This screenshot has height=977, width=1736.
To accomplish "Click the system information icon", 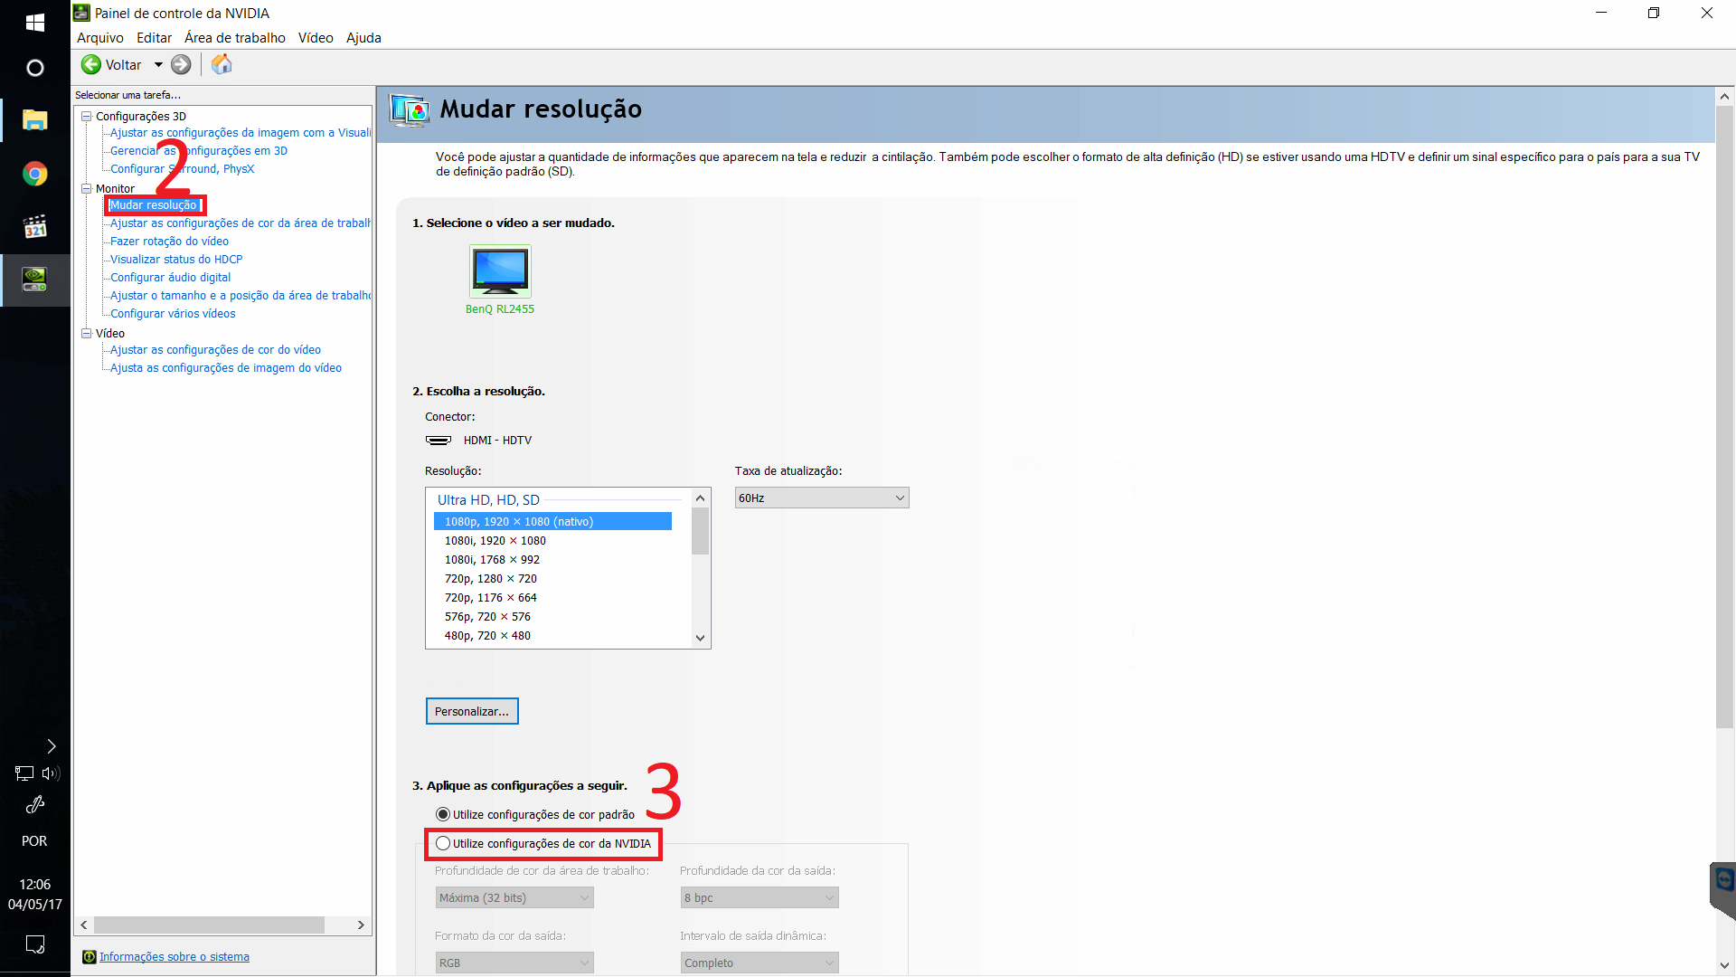I will (x=89, y=957).
